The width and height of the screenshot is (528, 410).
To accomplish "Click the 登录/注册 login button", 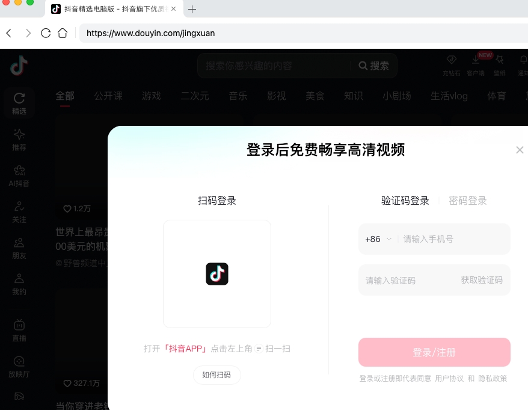I will [434, 352].
